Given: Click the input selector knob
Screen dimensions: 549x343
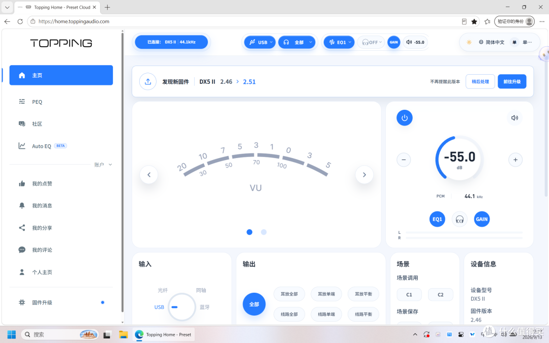Looking at the screenshot, I should tap(181, 307).
